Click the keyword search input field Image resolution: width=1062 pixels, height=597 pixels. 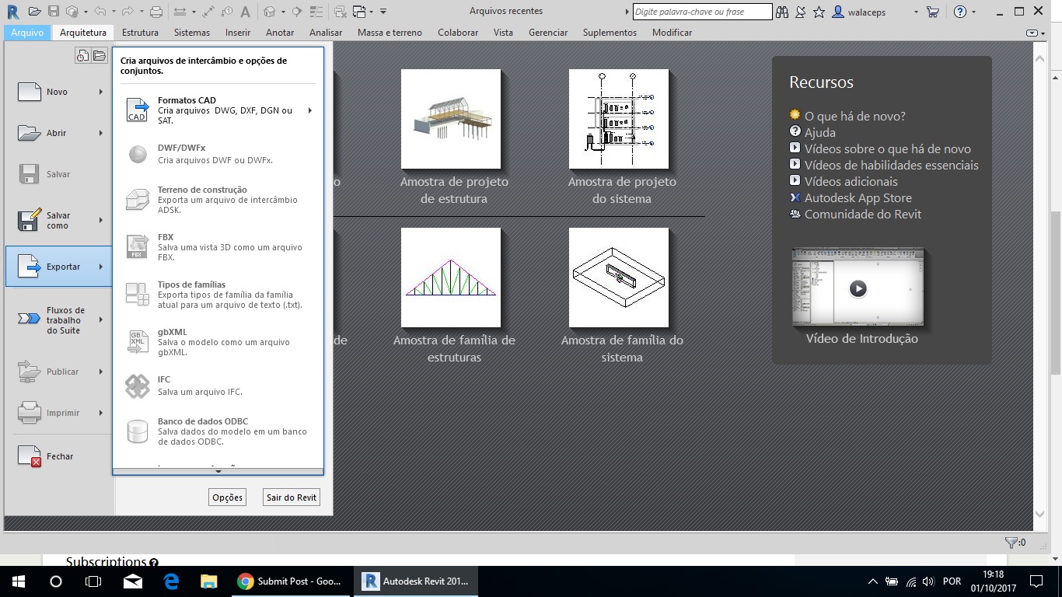[702, 12]
